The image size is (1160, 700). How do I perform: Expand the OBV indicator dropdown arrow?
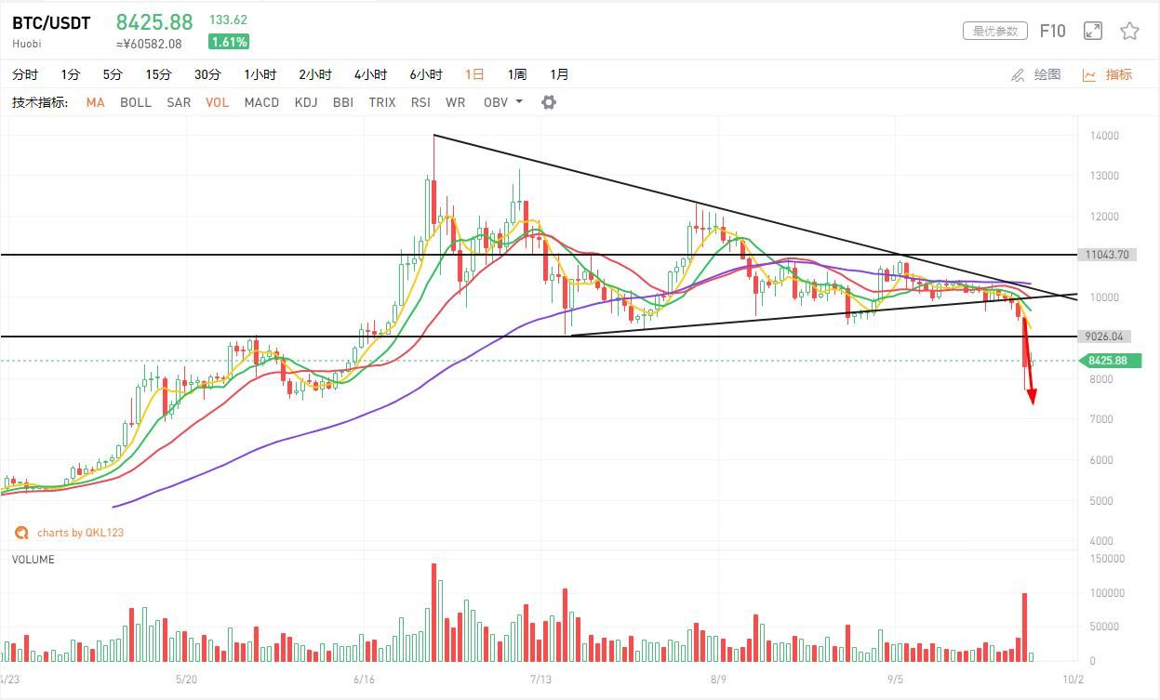[519, 102]
